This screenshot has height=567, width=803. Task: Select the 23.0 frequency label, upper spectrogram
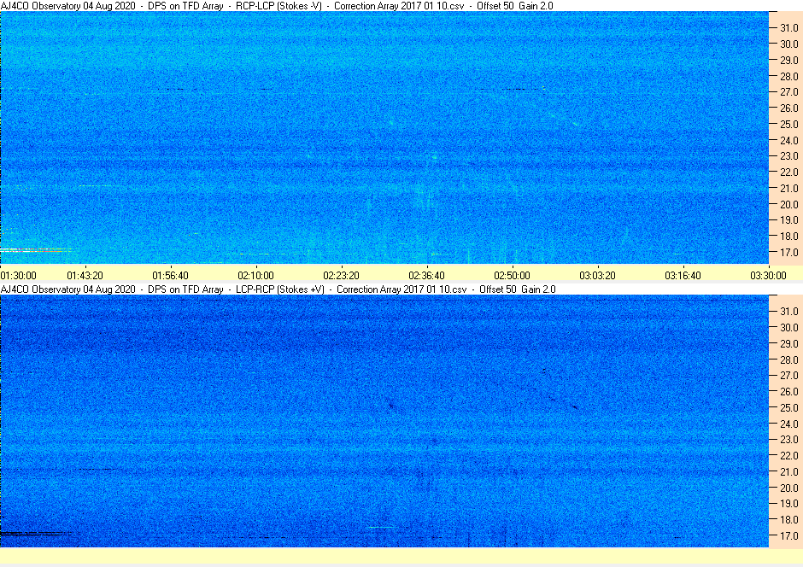coord(788,156)
